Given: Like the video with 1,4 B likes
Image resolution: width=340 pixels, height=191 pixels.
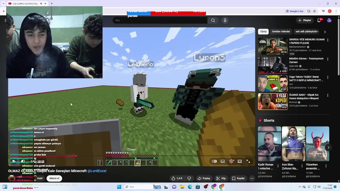Looking at the screenshot, I should point(176,178).
